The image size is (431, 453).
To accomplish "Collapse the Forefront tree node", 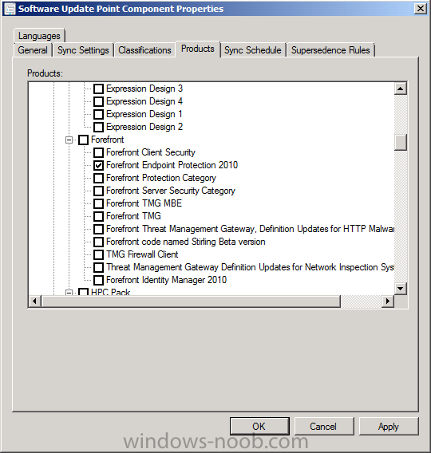I will click(x=69, y=140).
